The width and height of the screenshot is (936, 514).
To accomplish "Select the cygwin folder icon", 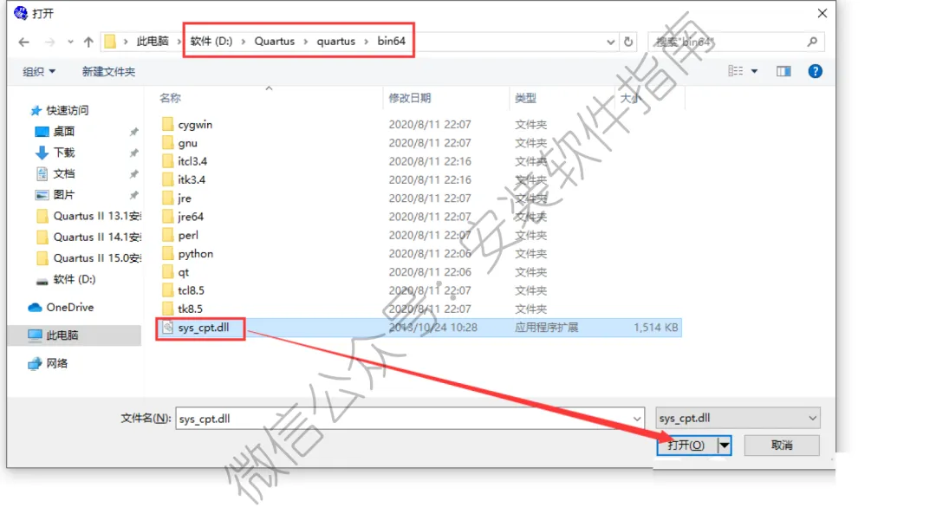I will click(168, 124).
